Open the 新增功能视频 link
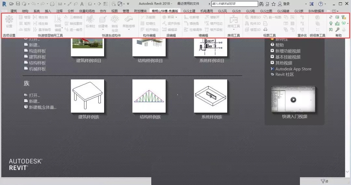Viewport: 351px width, 185px height. coord(286,51)
